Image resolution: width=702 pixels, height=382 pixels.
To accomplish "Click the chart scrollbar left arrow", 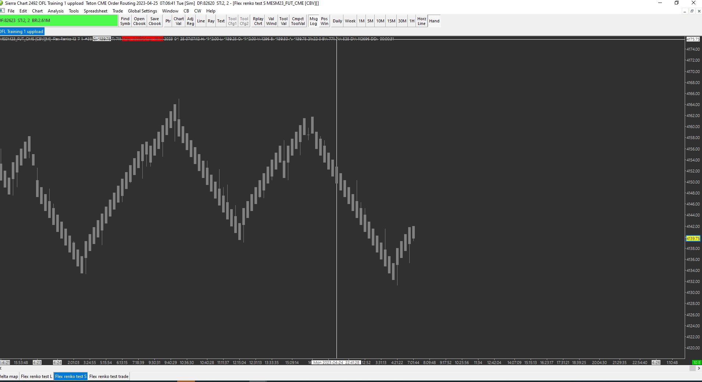I will point(1,368).
